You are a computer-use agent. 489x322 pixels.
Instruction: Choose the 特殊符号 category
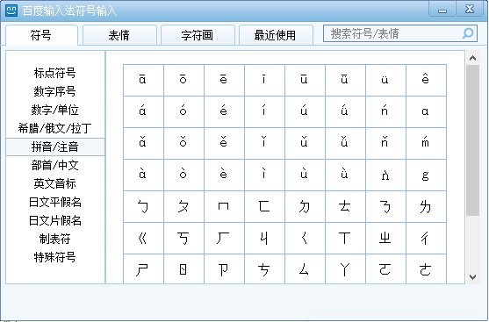click(55, 257)
